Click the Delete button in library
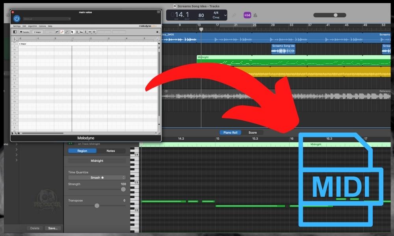This screenshot has width=394, height=236. point(35,228)
